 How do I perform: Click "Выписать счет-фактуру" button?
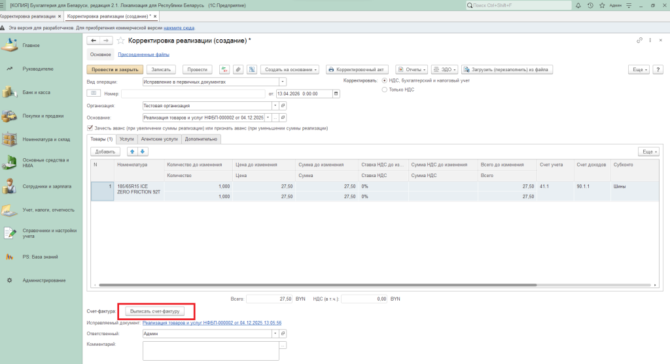tap(155, 312)
